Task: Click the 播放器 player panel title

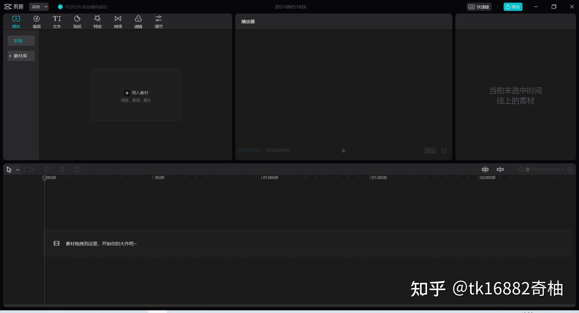Action: [x=248, y=21]
